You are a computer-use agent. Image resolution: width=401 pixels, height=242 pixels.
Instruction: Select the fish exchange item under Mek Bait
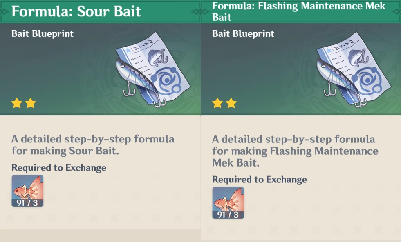pos(228,203)
